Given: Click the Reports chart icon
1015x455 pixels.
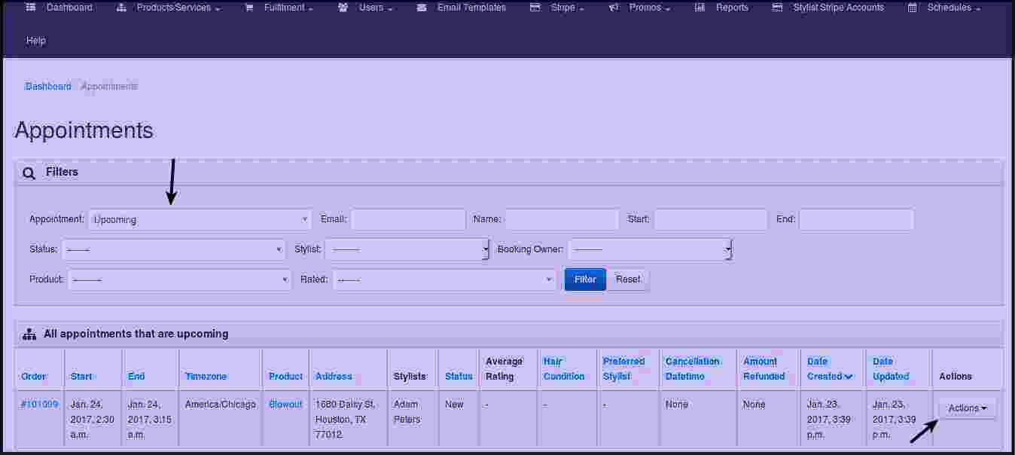Looking at the screenshot, I should point(700,8).
